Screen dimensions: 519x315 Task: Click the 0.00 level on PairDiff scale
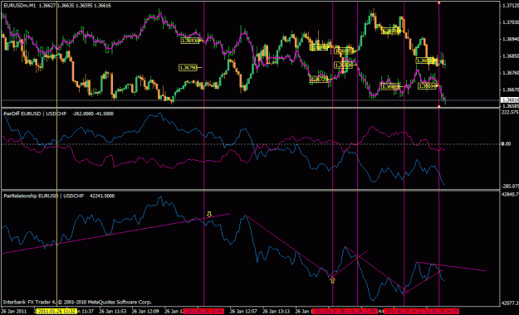(506, 143)
